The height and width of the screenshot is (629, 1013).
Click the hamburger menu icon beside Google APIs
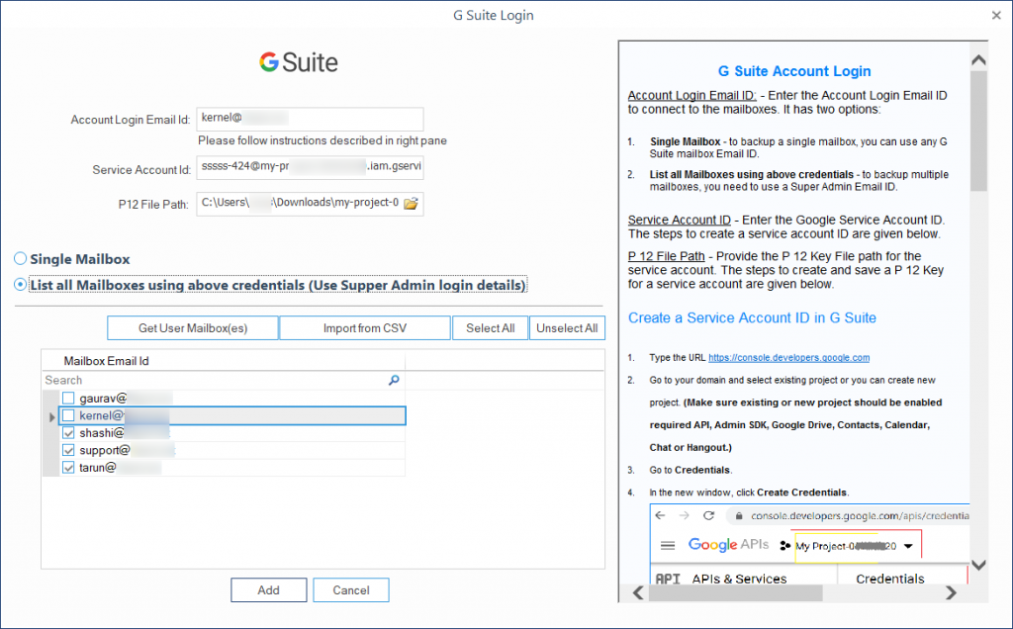(668, 546)
